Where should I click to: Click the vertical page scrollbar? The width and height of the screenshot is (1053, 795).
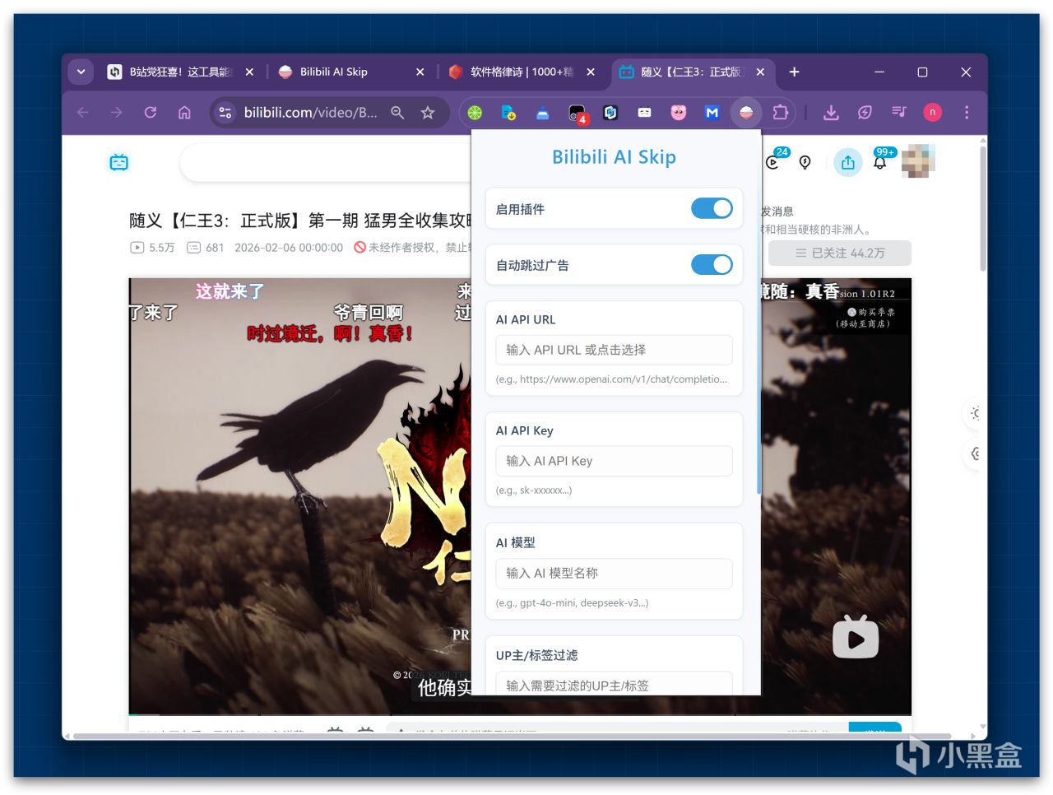pos(982,209)
